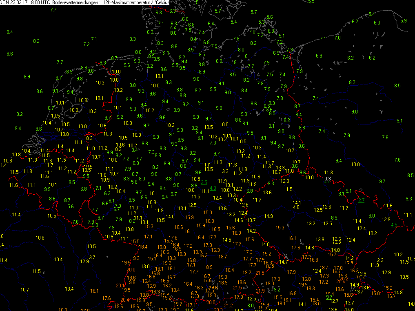This screenshot has height=311, width=415.
Task: Click the underlined green 9.2 reading
Action: click(277, 289)
